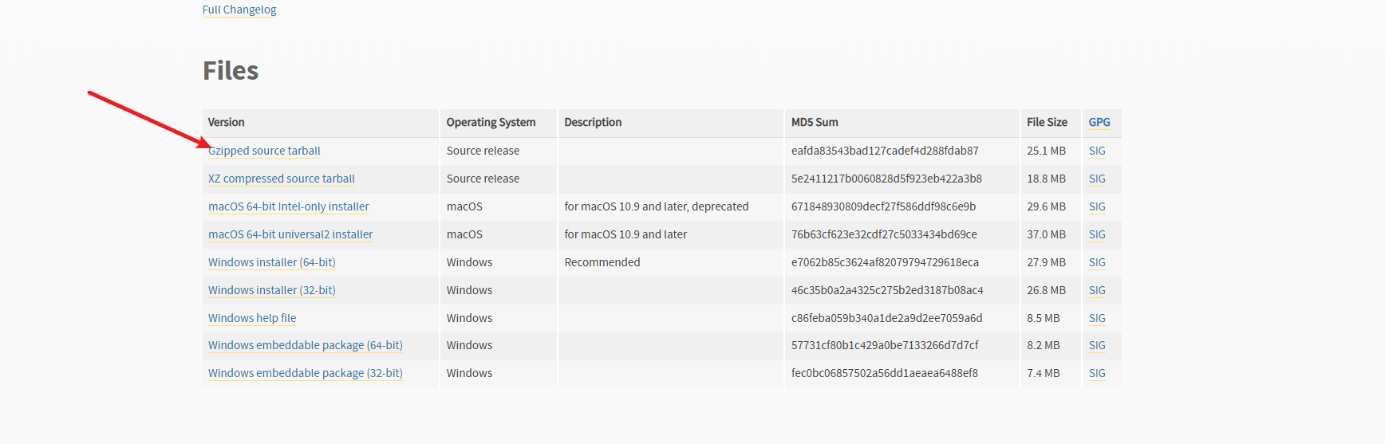The width and height of the screenshot is (1385, 444).
Task: Download Windows embeddable package (32-bit)
Action: click(306, 373)
